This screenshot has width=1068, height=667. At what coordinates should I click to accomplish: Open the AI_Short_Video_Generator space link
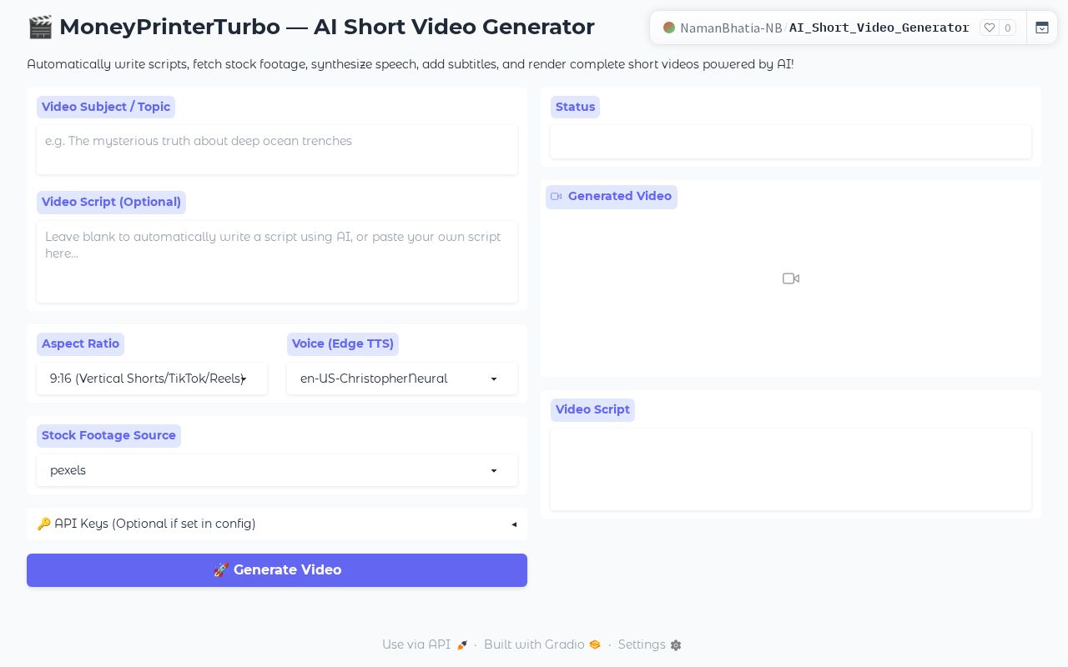pos(879,28)
